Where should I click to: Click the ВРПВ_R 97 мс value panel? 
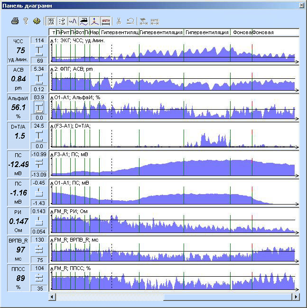coord(18,250)
